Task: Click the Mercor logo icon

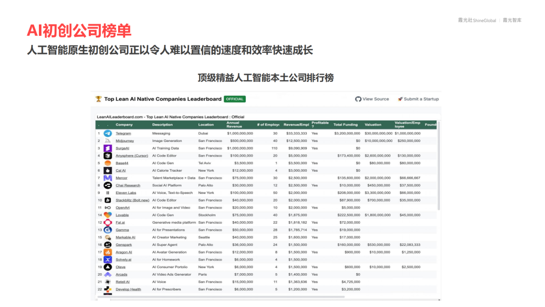Action: pos(108,178)
